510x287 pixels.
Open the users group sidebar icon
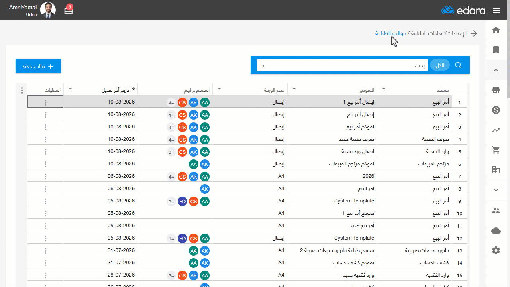[x=496, y=210]
